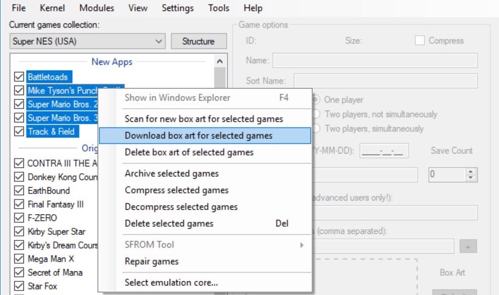Select the Star Fox game entry

[42, 286]
